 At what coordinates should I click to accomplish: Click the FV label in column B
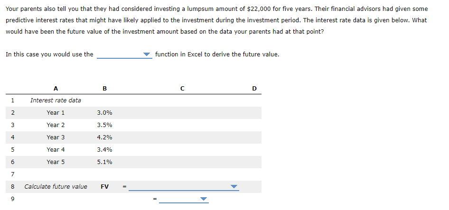click(104, 187)
